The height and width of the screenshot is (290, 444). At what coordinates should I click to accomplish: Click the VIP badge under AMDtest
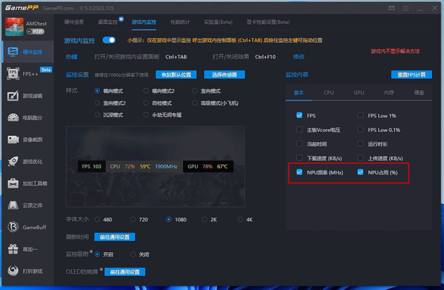coord(35,31)
